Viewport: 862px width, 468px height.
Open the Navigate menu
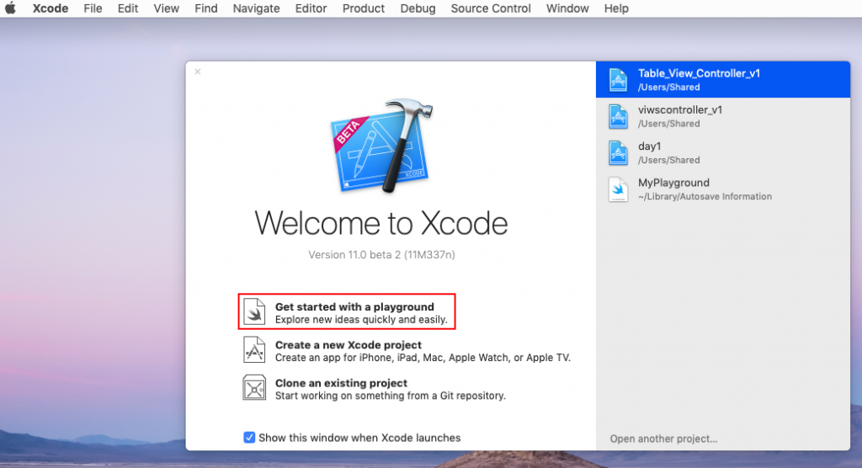256,8
